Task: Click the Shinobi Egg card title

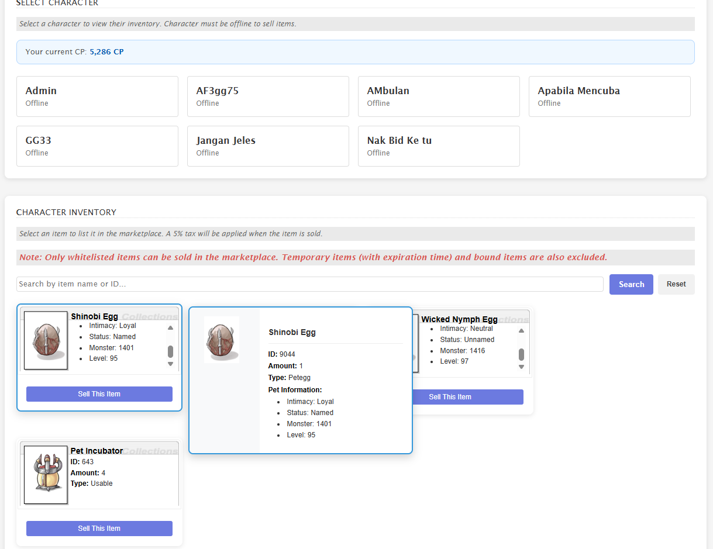Action: 94,316
